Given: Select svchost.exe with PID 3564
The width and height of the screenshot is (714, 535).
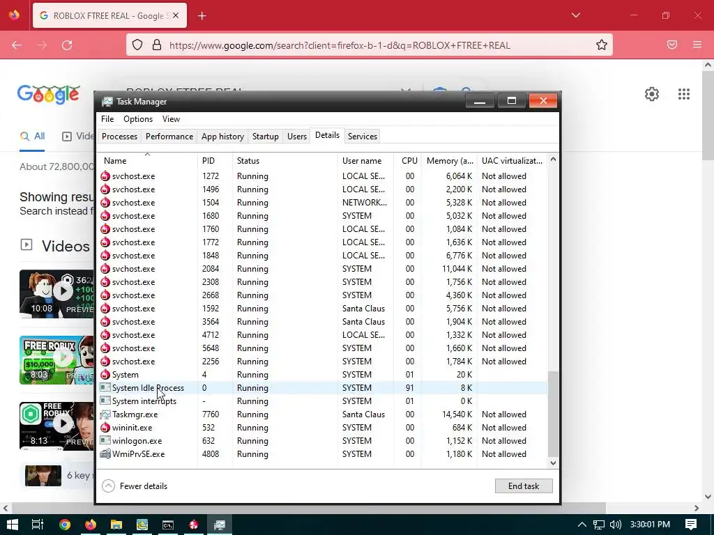Looking at the screenshot, I should (322, 322).
